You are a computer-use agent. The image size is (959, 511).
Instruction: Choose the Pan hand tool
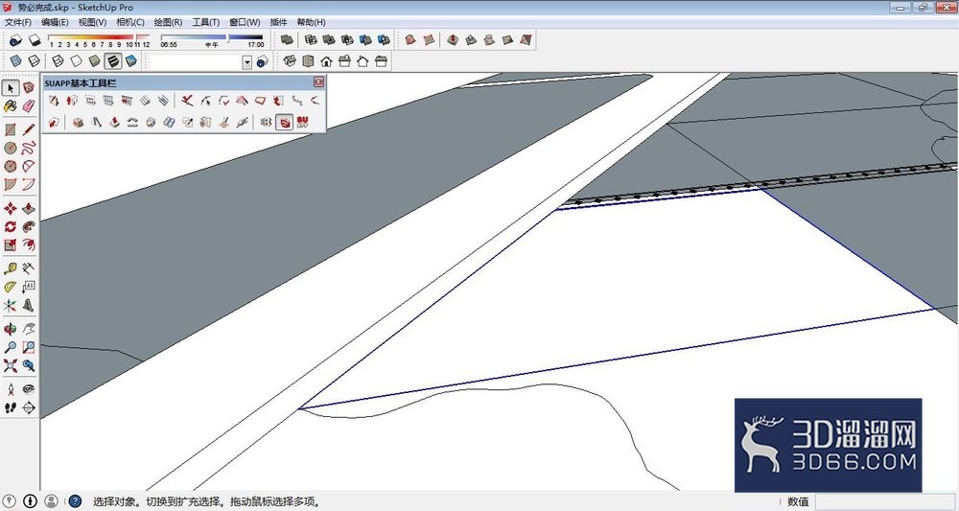pos(29,329)
